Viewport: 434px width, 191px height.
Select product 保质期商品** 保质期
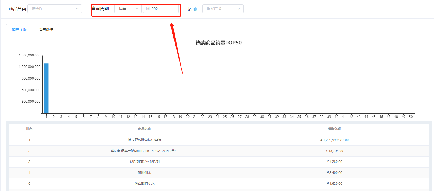pos(144,162)
